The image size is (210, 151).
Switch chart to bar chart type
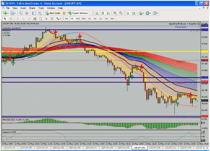[97, 13]
